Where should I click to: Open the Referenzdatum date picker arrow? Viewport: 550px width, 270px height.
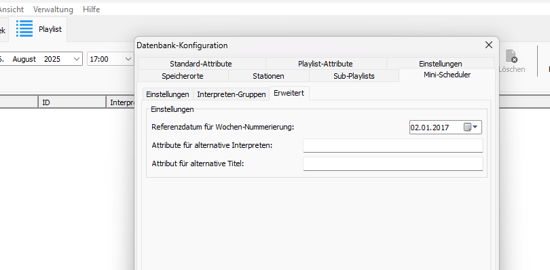coord(475,127)
